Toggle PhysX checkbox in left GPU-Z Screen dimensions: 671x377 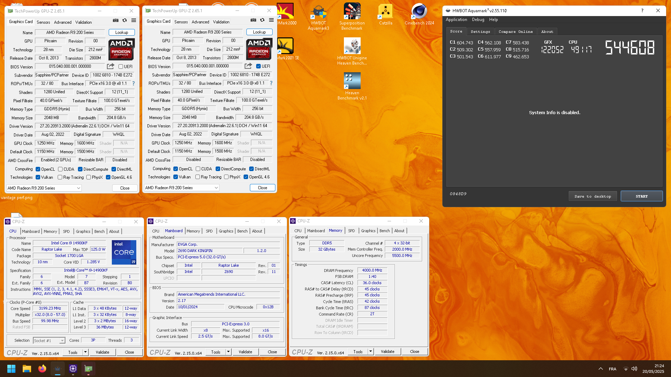pyautogui.click(x=88, y=177)
